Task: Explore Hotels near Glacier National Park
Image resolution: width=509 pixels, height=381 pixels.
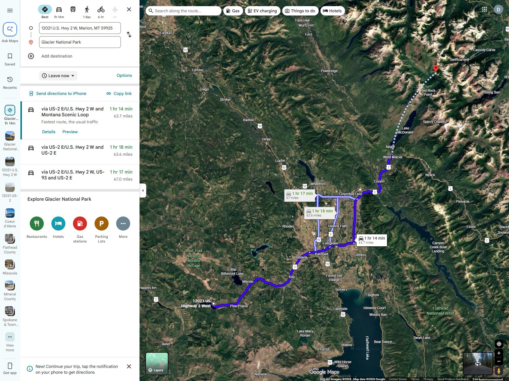Action: [58, 228]
